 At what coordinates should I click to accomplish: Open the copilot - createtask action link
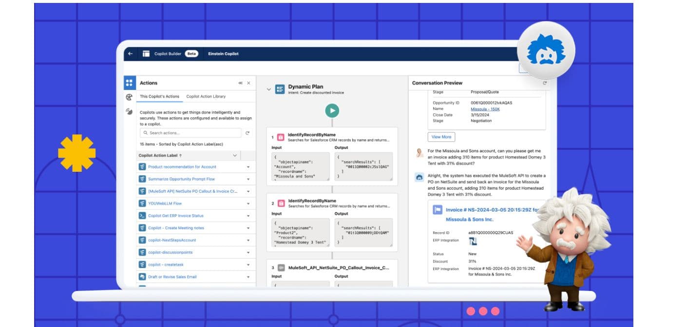coord(166,265)
